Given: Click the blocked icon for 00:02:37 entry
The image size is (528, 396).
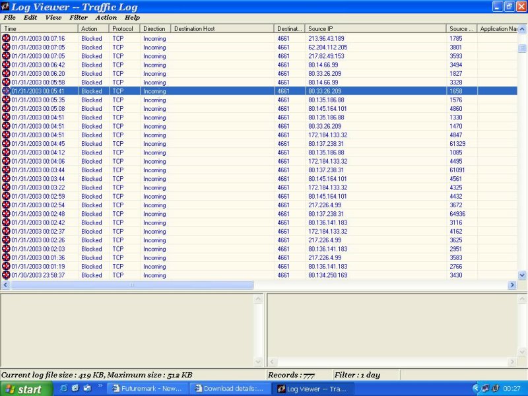Looking at the screenshot, I should point(6,230).
